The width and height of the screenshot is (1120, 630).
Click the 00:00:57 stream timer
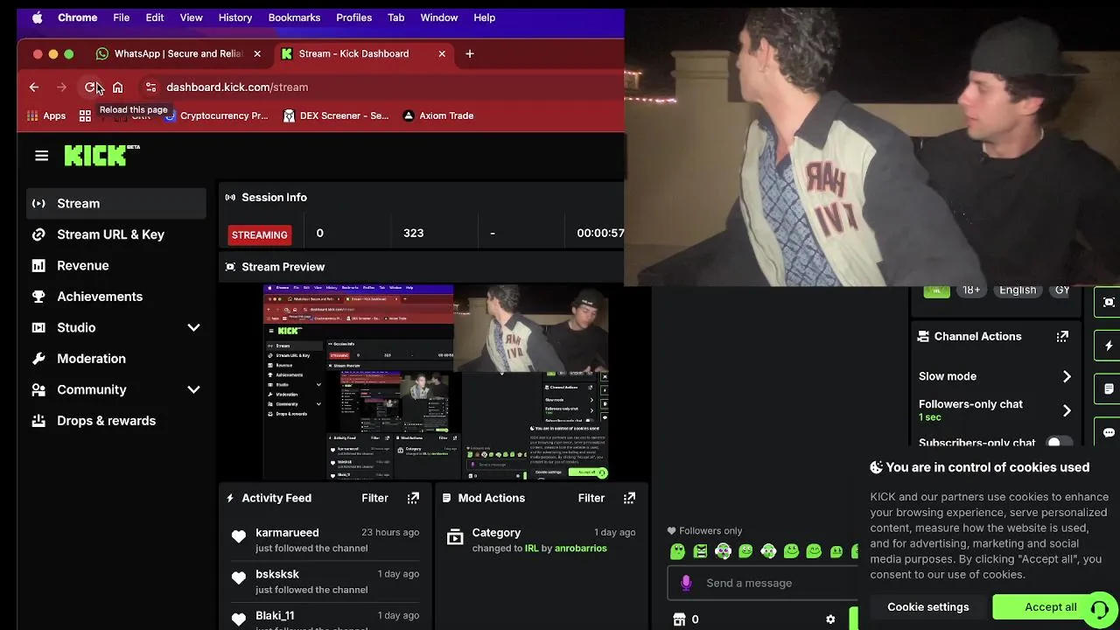pos(600,233)
